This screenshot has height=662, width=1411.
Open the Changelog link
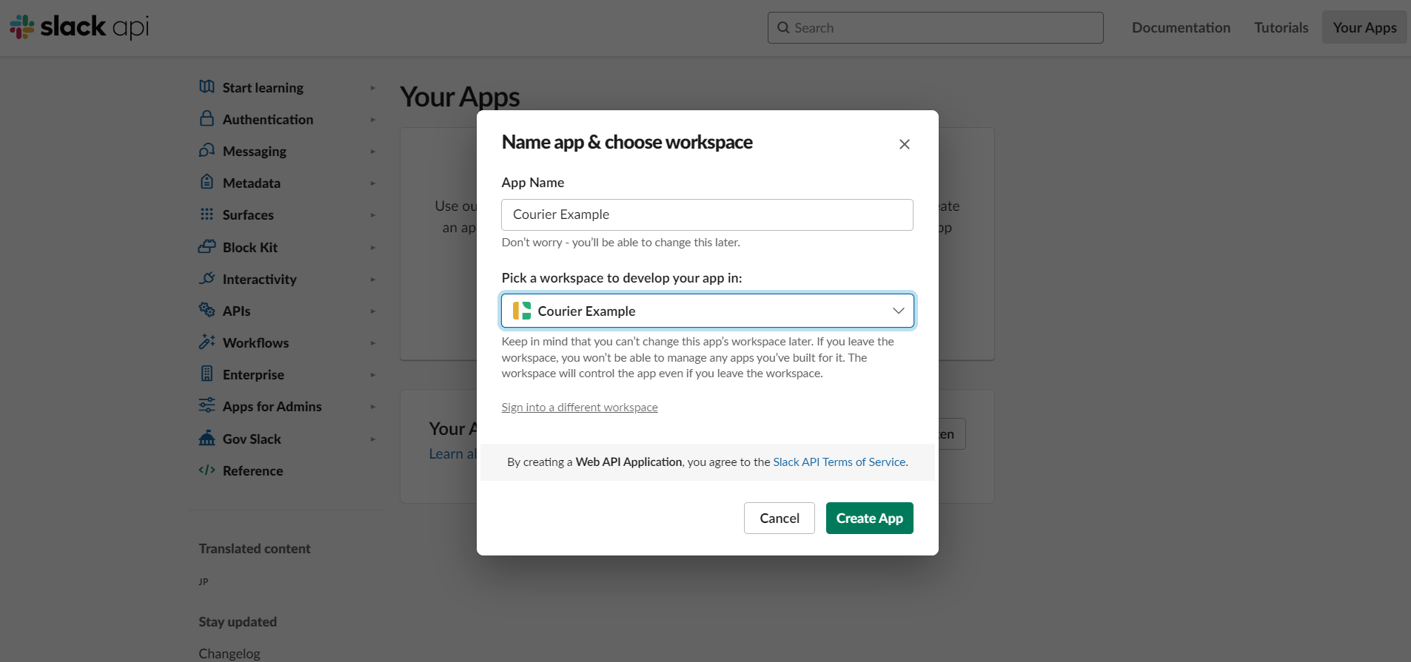point(229,654)
